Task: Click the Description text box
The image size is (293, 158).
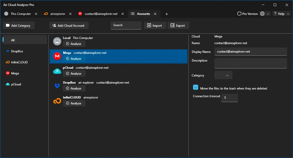Action: [250, 63]
